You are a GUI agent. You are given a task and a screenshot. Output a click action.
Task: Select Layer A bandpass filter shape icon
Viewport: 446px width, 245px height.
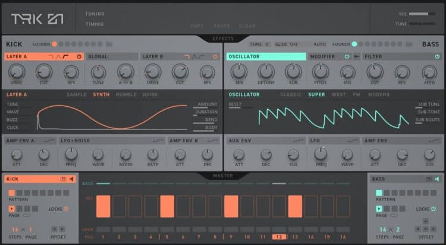[x=58, y=56]
